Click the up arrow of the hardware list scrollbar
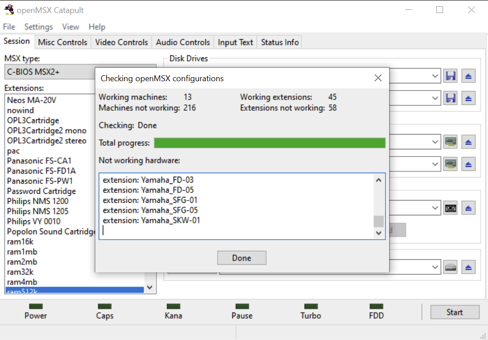 click(x=378, y=180)
